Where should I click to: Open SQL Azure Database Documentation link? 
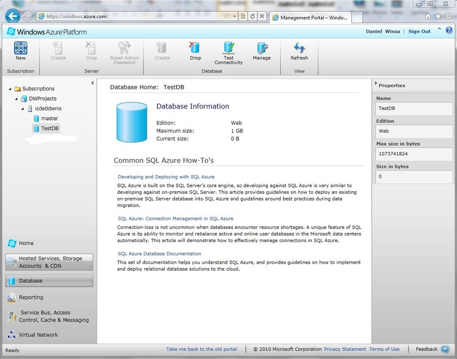[159, 254]
